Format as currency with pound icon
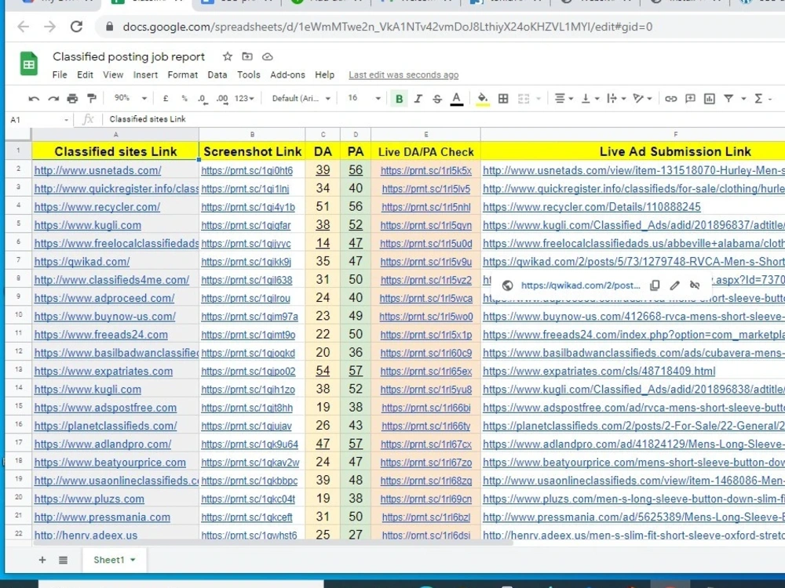 click(x=165, y=99)
